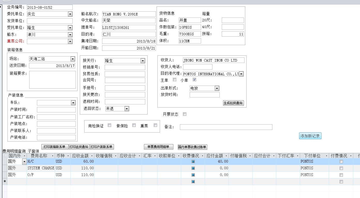The height and width of the screenshot is (198, 360).
Task: Expand the 报关行 combo box
Action: 143,61
